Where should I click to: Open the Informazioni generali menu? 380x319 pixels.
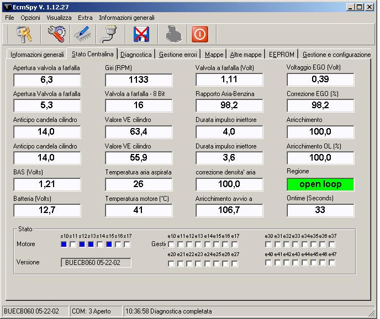[x=126, y=18]
